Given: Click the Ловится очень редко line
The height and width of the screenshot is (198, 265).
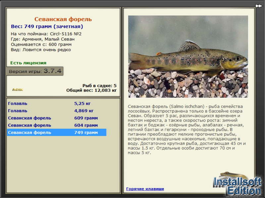Looking at the screenshot, I should [41, 50].
